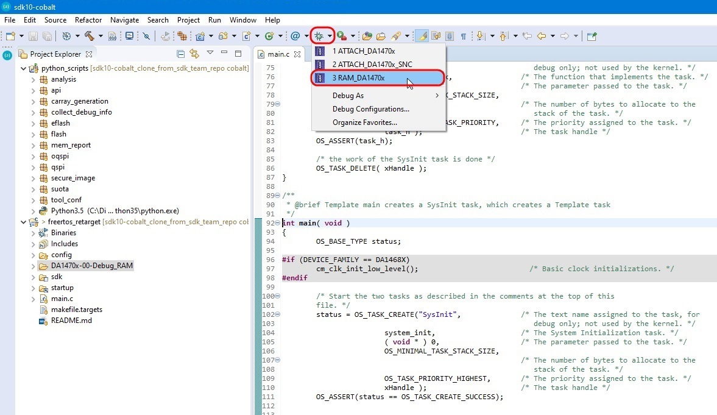
Task: Choose Debug Configurations... entry
Action: (x=379, y=109)
